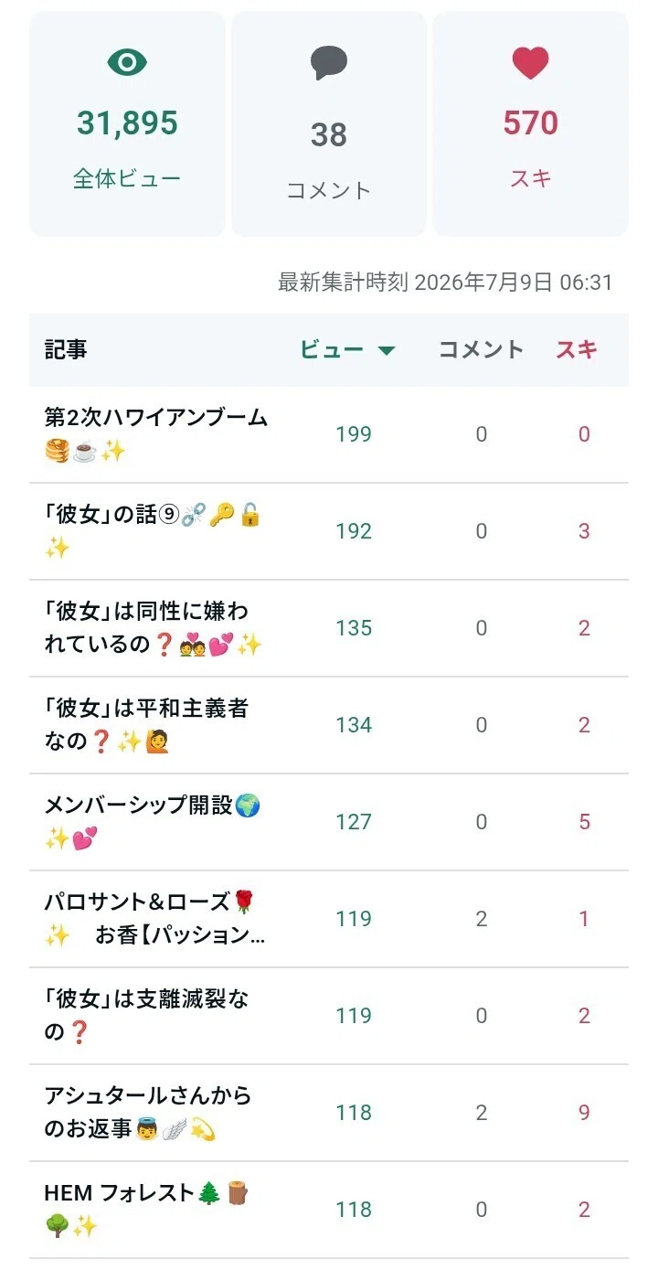Click the gray comment bubble icon
The height and width of the screenshot is (1270, 658).
[329, 63]
